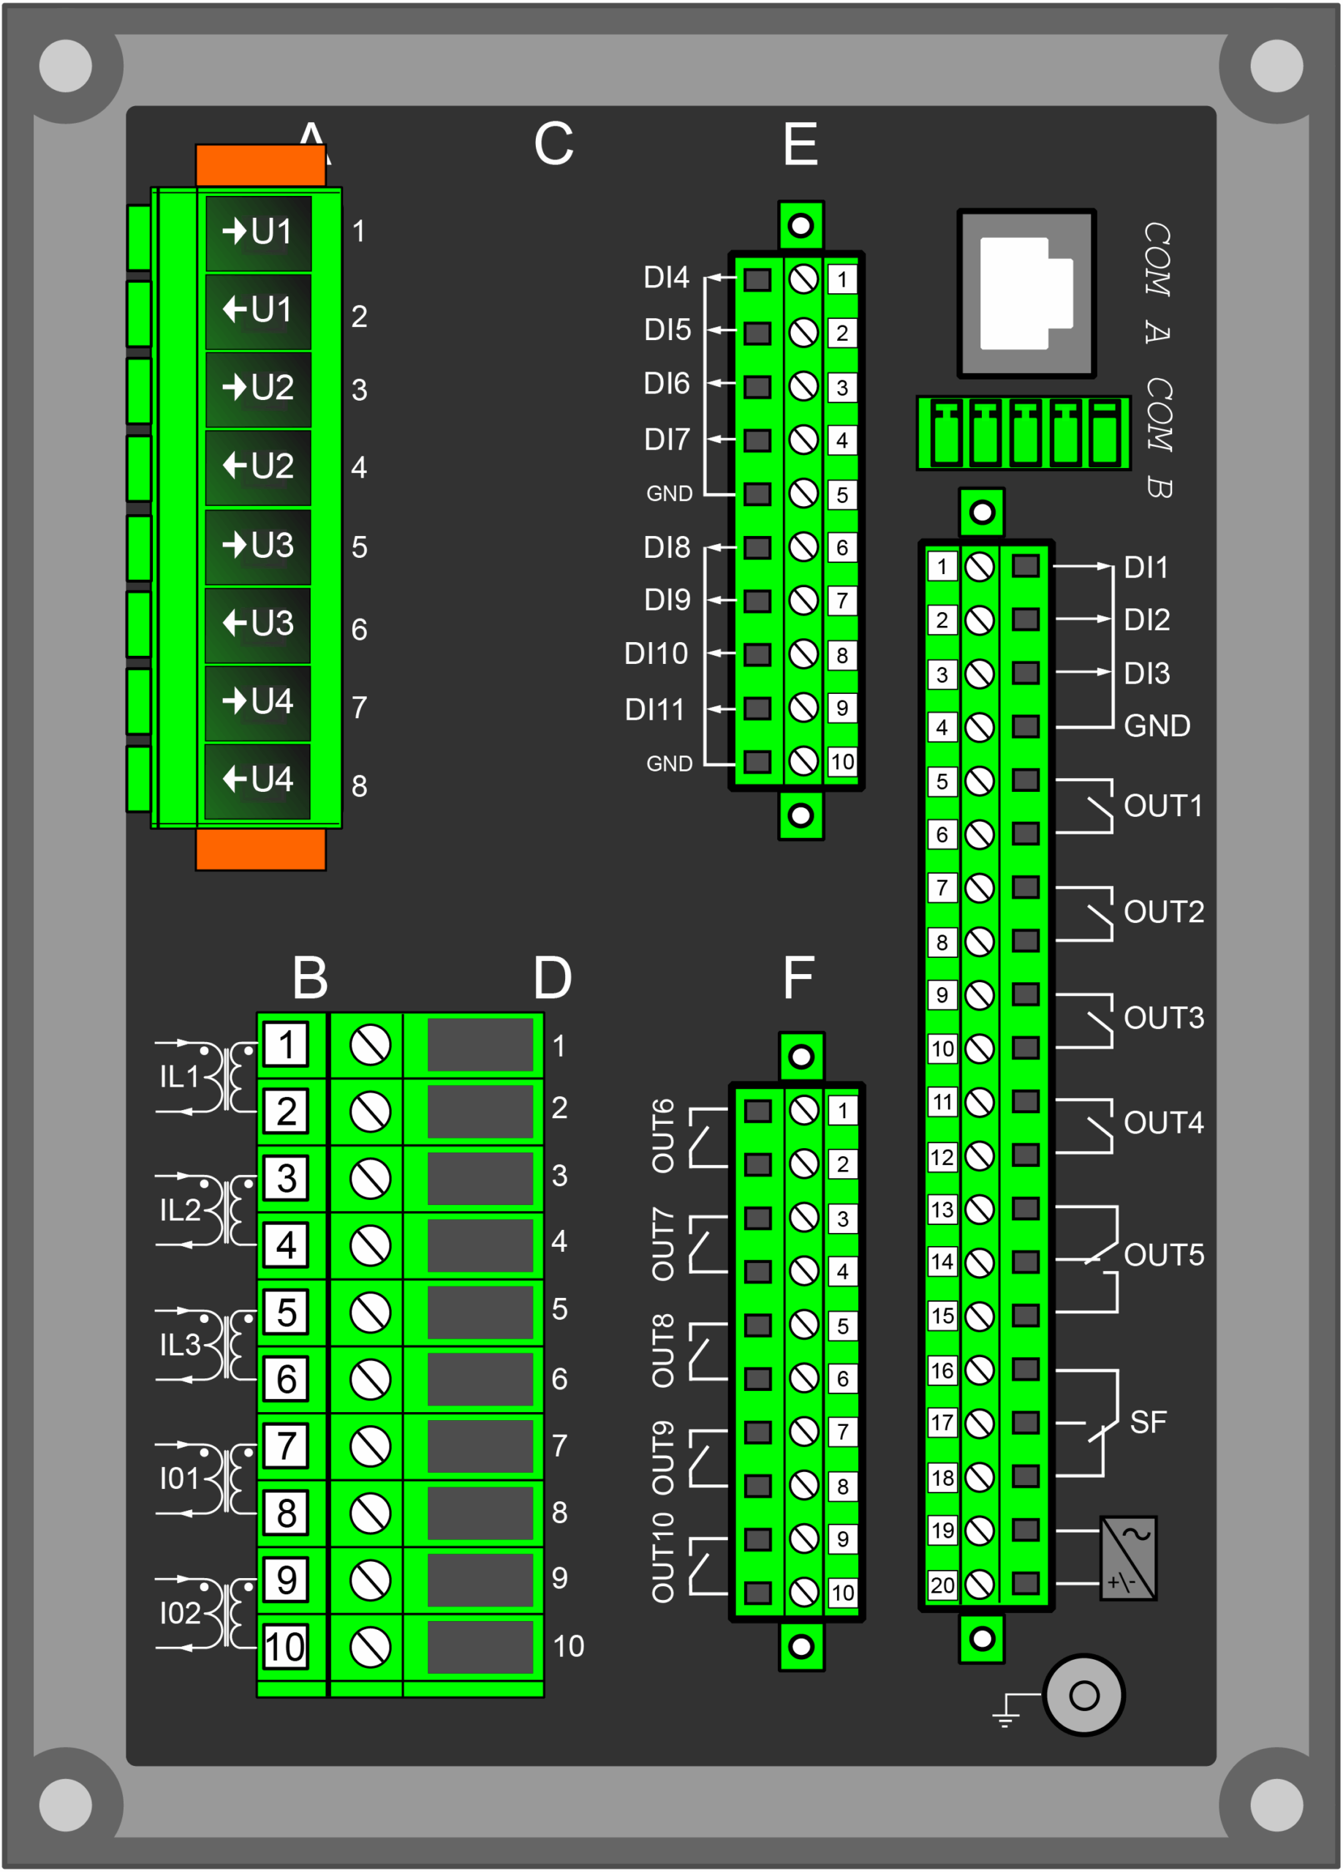This screenshot has height=1872, width=1343.
Task: Select the DI11 input label
Action: tap(654, 710)
